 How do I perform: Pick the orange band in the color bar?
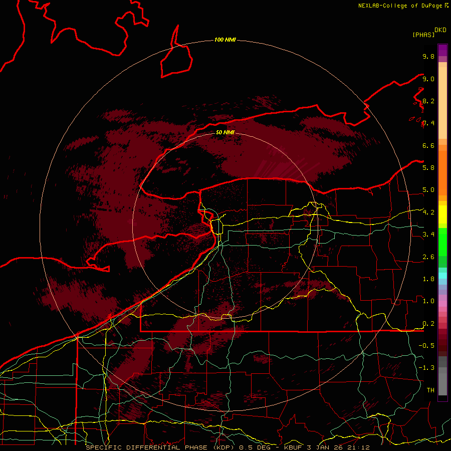pos(442,172)
